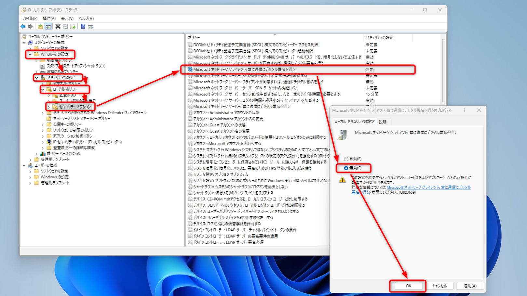Expand the アプリケーション制御ポリシー node
The width and height of the screenshot is (527, 296).
(43, 136)
